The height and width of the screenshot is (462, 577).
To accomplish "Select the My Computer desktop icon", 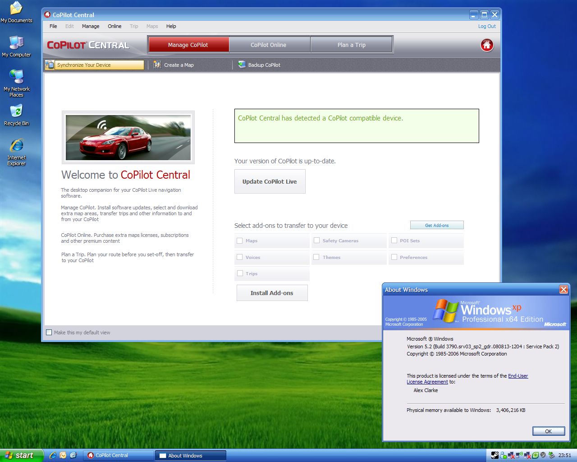I will point(16,46).
